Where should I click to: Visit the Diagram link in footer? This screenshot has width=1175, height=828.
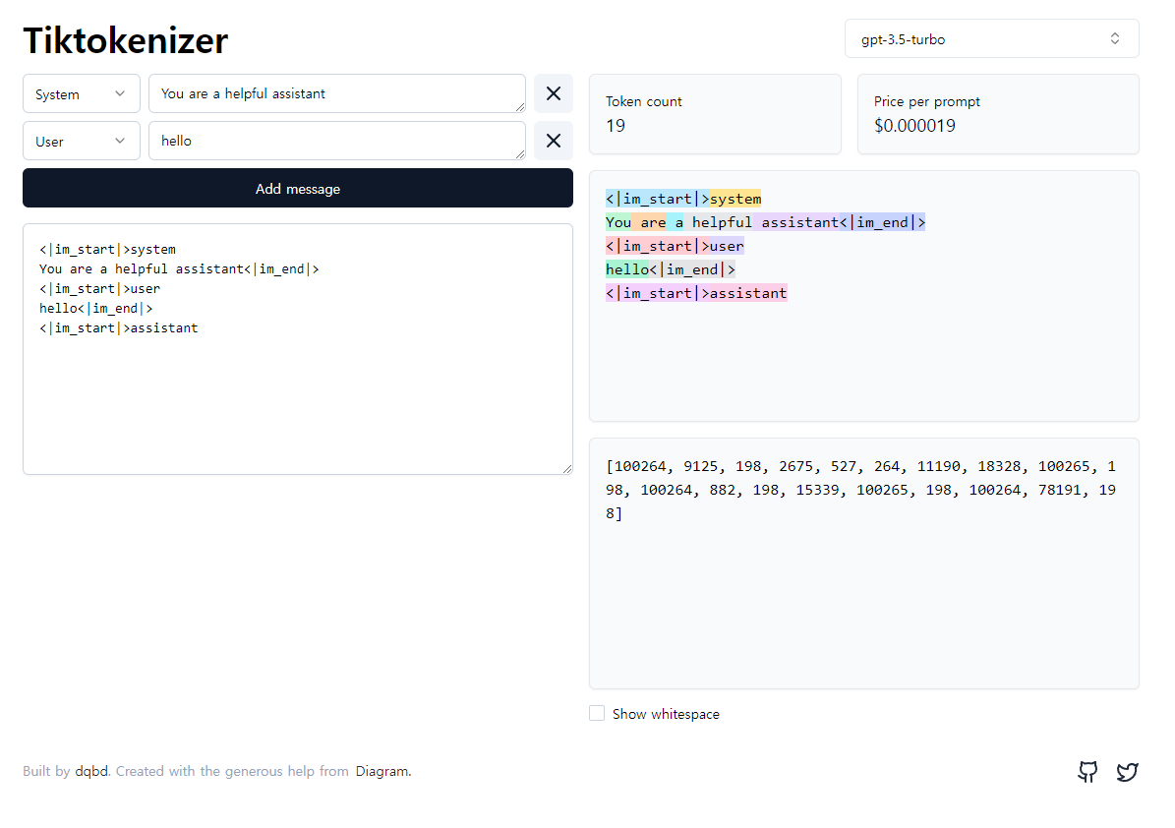[382, 772]
